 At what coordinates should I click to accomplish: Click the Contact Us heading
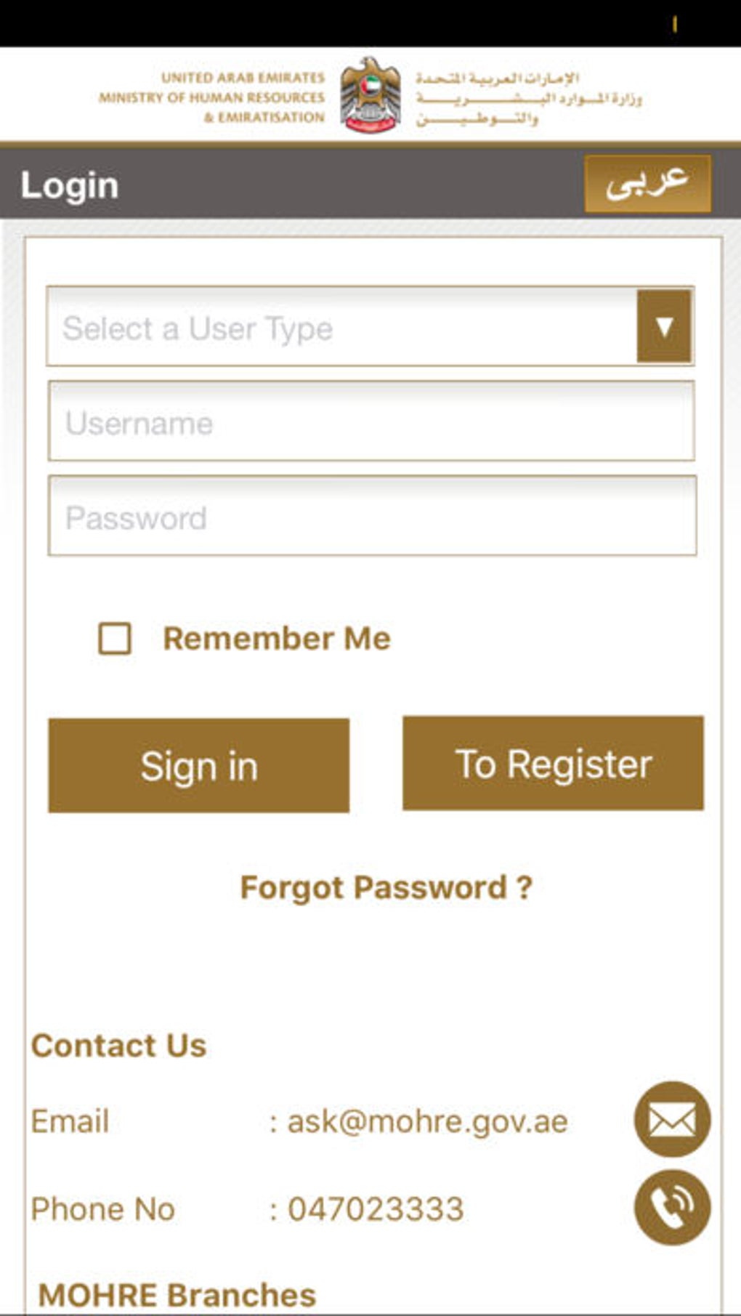tap(119, 1046)
